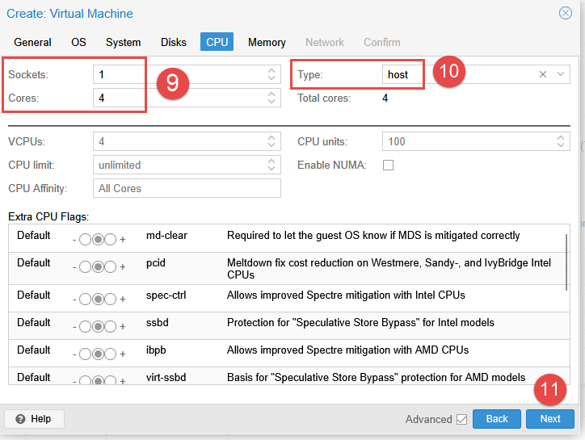Uncheck the Advanced checkbox
The height and width of the screenshot is (440, 585).
point(461,419)
